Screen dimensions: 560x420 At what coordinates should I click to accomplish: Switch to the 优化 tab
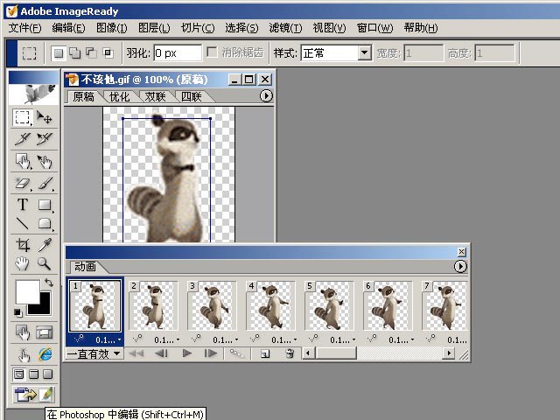pyautogui.click(x=119, y=97)
